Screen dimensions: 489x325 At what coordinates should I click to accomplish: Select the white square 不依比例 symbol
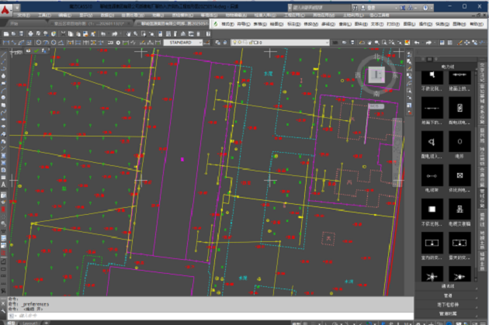431,209
